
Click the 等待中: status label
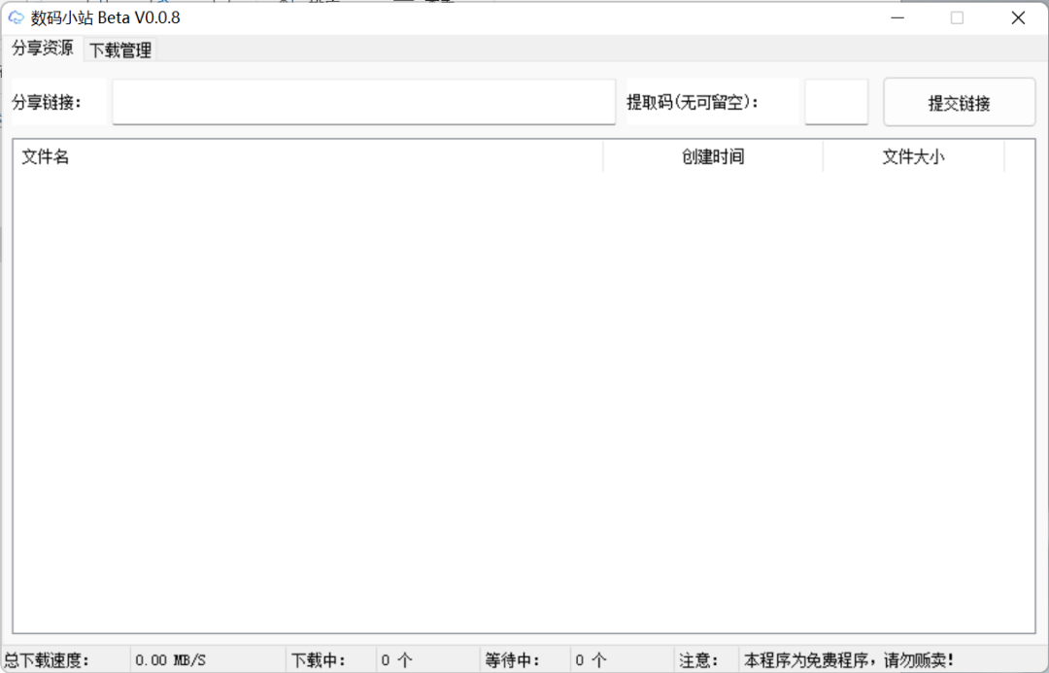[x=513, y=660]
